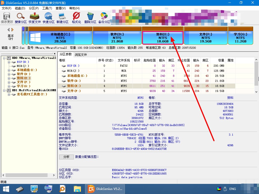
Task: Select the 软件(D:) partition block in the disk map
Action: pyautogui.click(x=117, y=36)
